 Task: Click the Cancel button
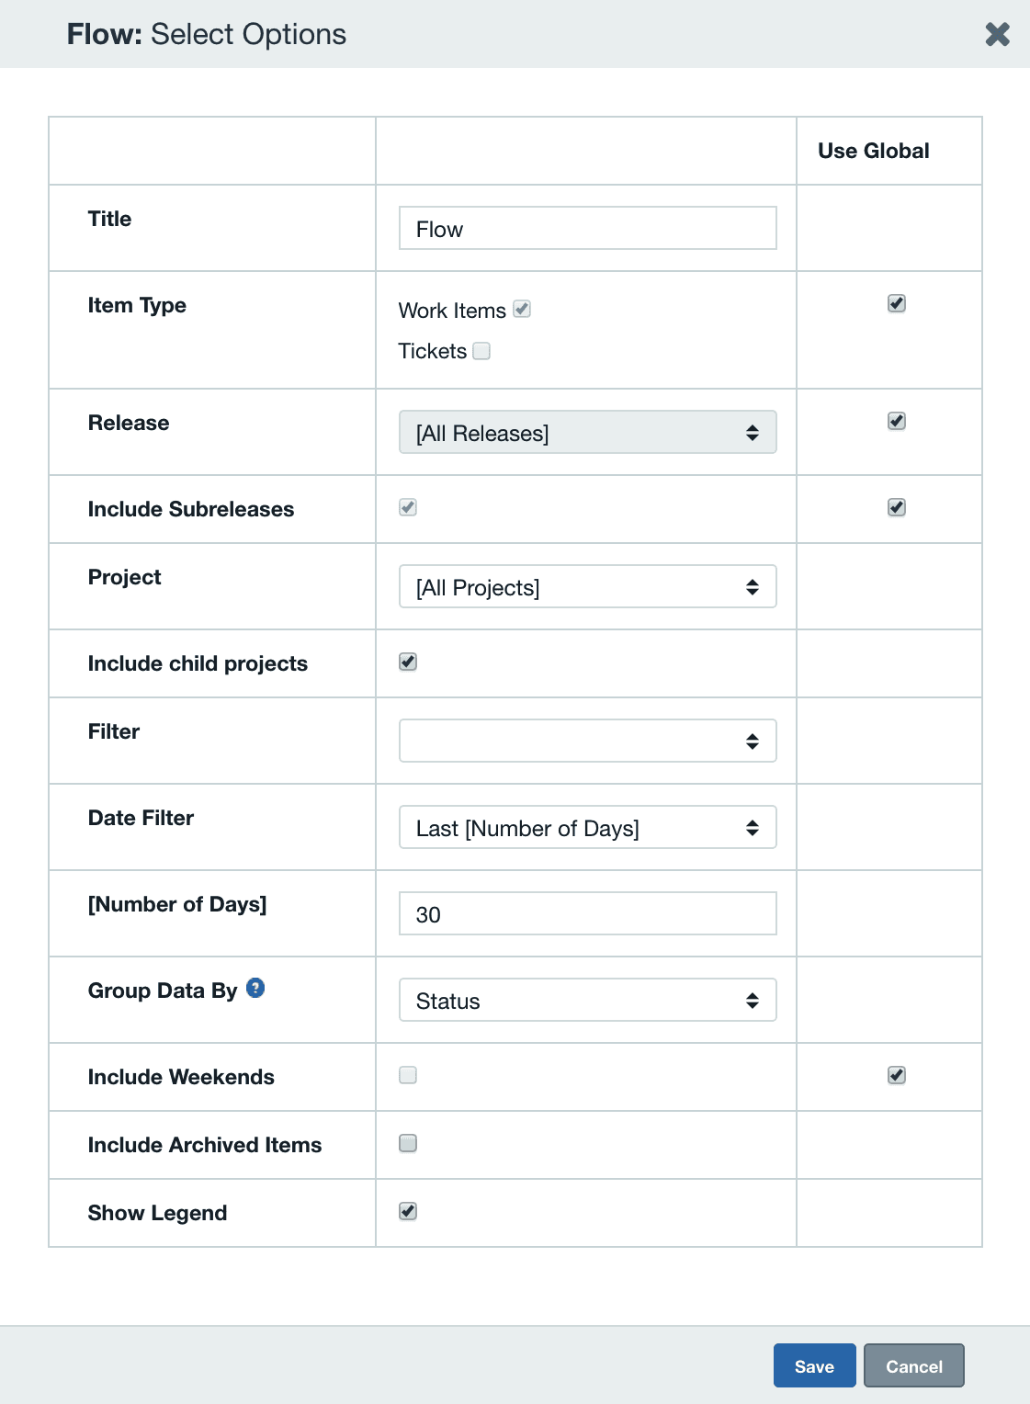913,1366
